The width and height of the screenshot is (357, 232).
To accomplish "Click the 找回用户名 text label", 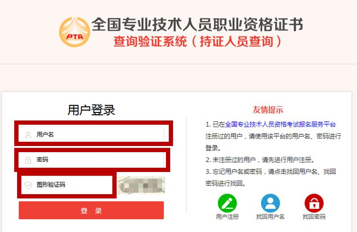I will pos(270,216).
